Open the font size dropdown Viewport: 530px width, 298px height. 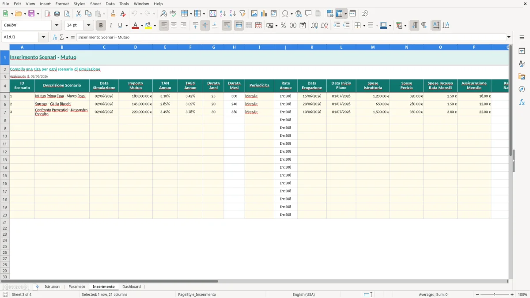(x=89, y=26)
